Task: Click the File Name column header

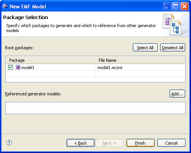Action: point(140,60)
